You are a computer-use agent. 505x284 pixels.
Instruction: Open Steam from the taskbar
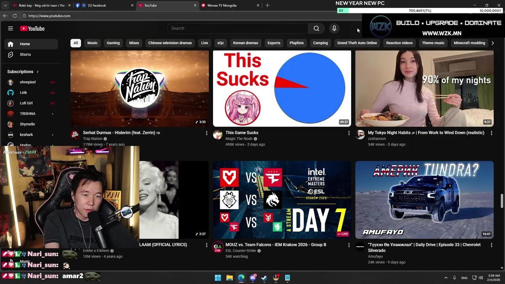pyautogui.click(x=264, y=278)
